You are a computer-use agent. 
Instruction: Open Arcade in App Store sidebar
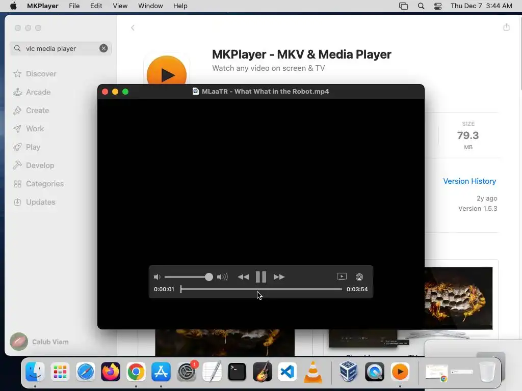tap(32, 92)
